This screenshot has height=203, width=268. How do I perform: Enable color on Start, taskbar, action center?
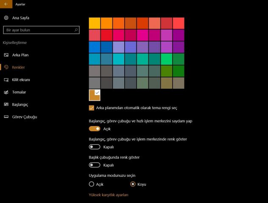pos(95,147)
